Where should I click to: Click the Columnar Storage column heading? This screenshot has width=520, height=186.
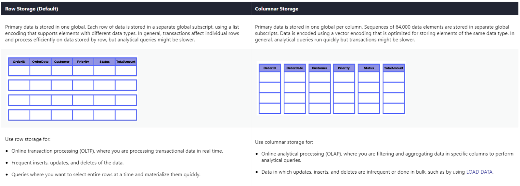(276, 9)
